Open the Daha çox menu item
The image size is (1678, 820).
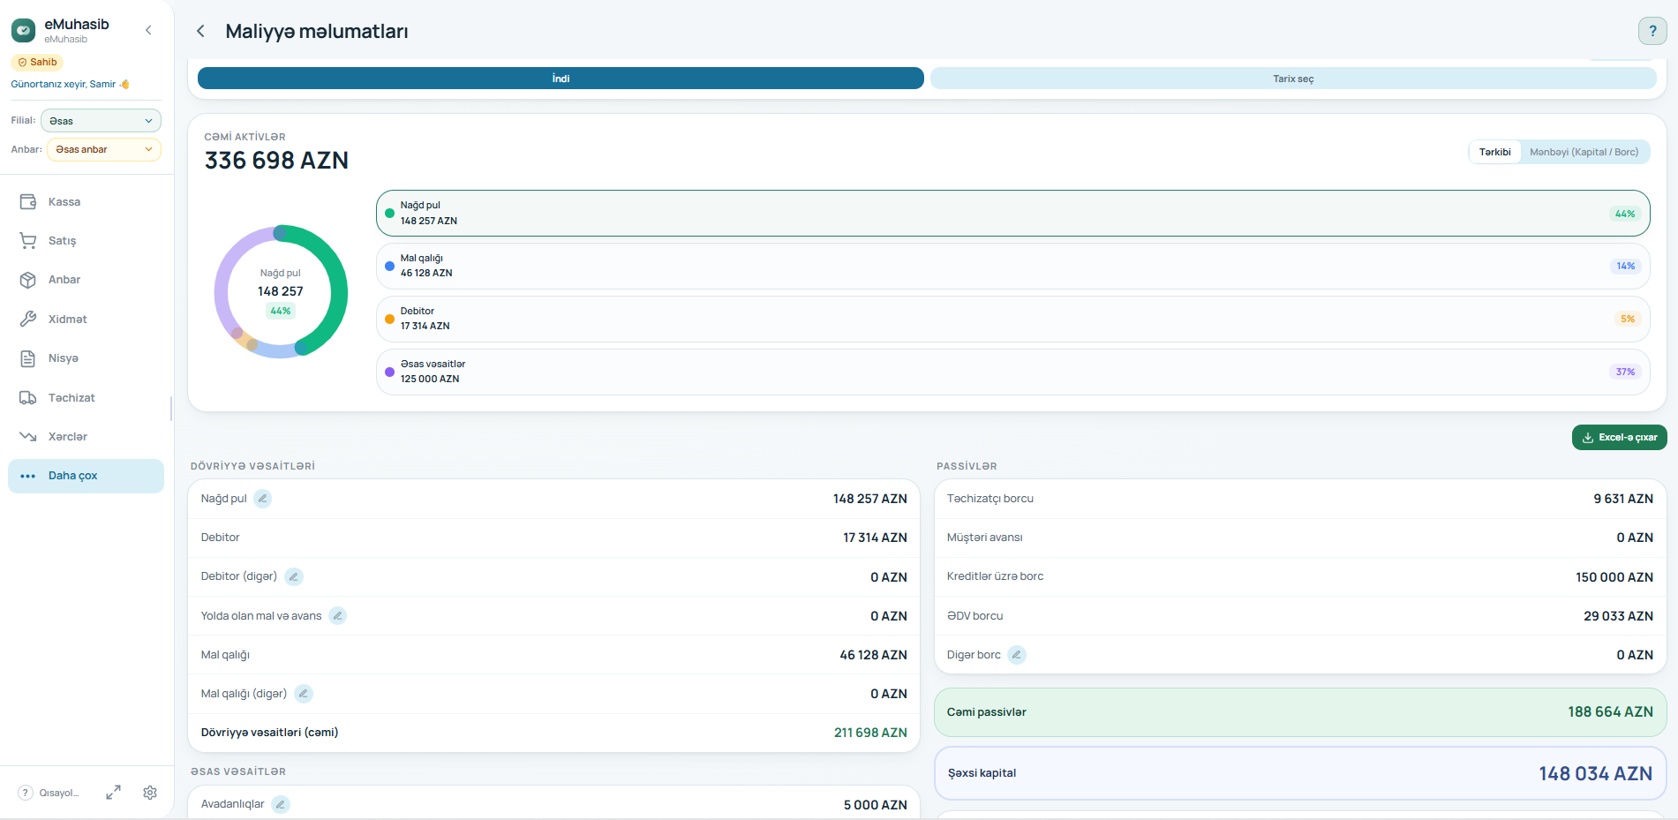[86, 476]
